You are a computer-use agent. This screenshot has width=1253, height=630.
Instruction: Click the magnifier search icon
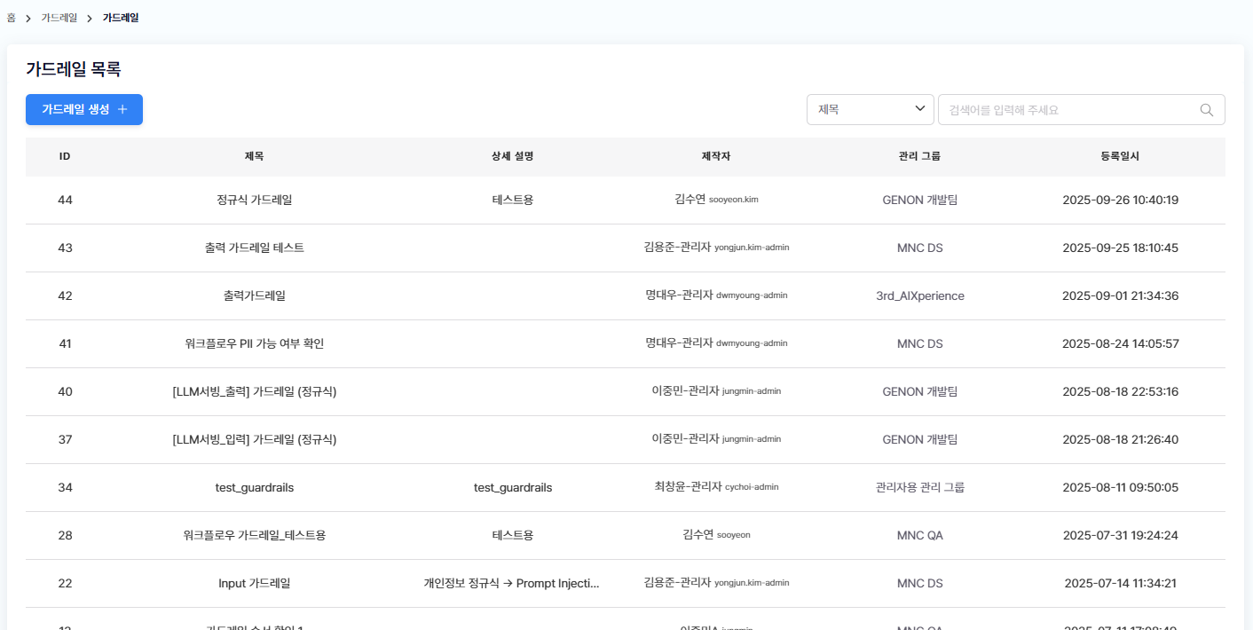[x=1206, y=110]
